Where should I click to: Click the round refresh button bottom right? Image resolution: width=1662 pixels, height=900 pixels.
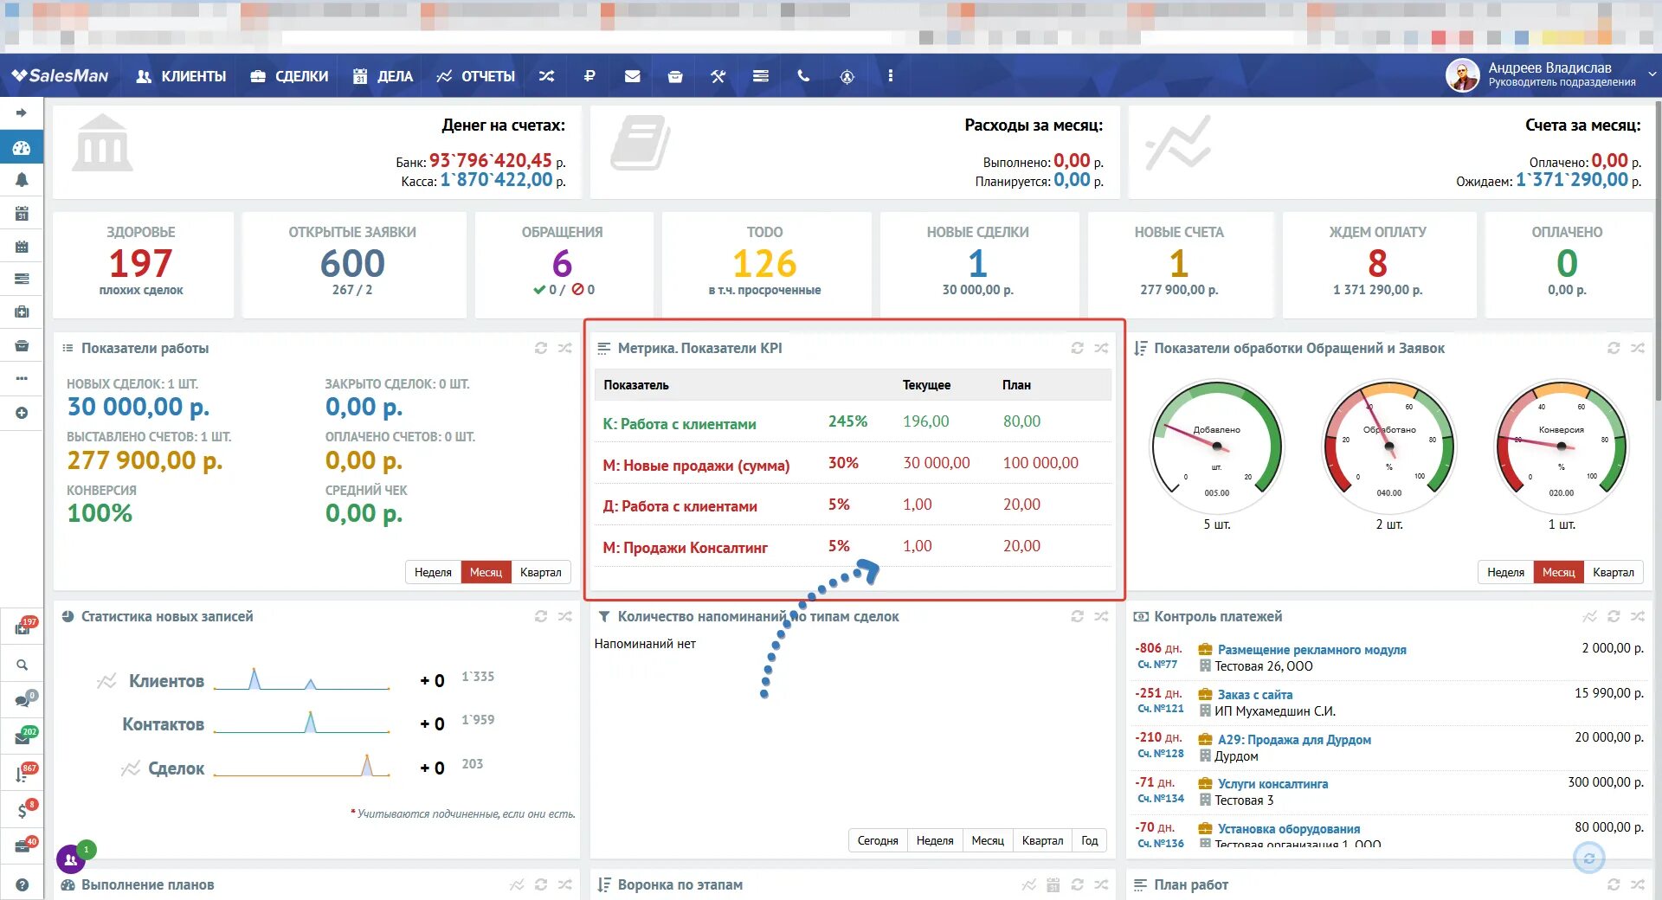tap(1589, 858)
